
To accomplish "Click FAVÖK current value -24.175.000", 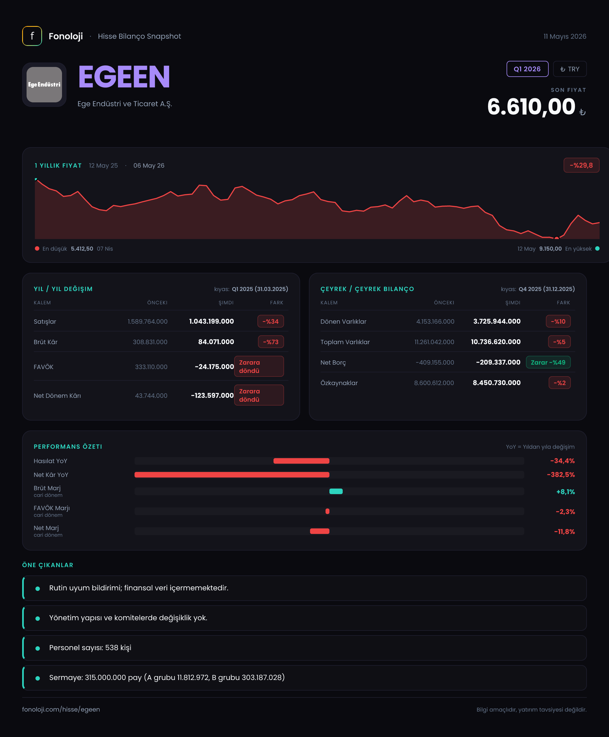I will tap(214, 367).
